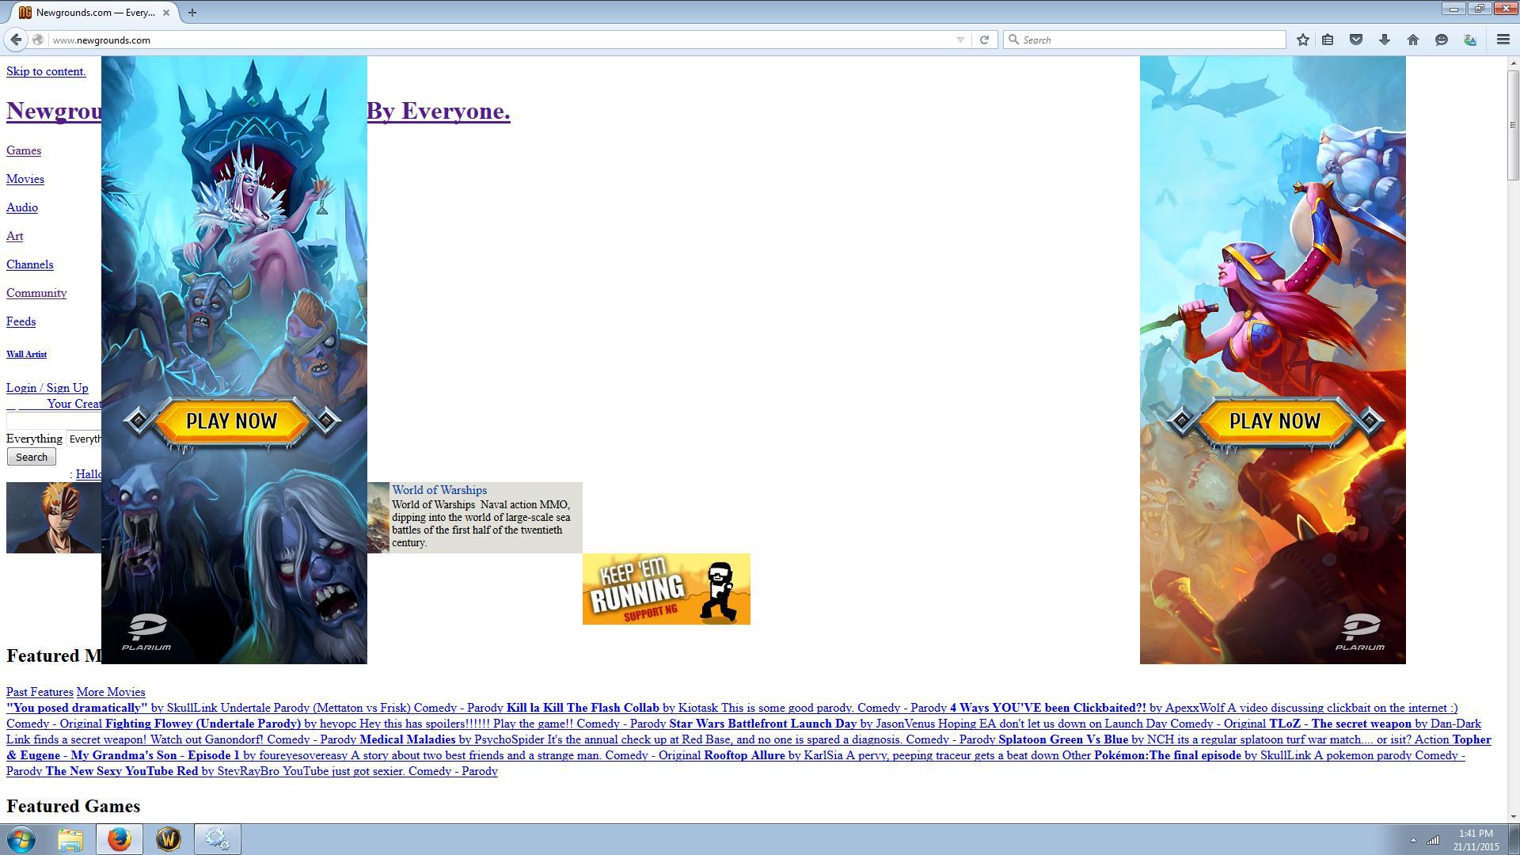Open a new browser tab
1520x855 pixels.
tap(192, 13)
